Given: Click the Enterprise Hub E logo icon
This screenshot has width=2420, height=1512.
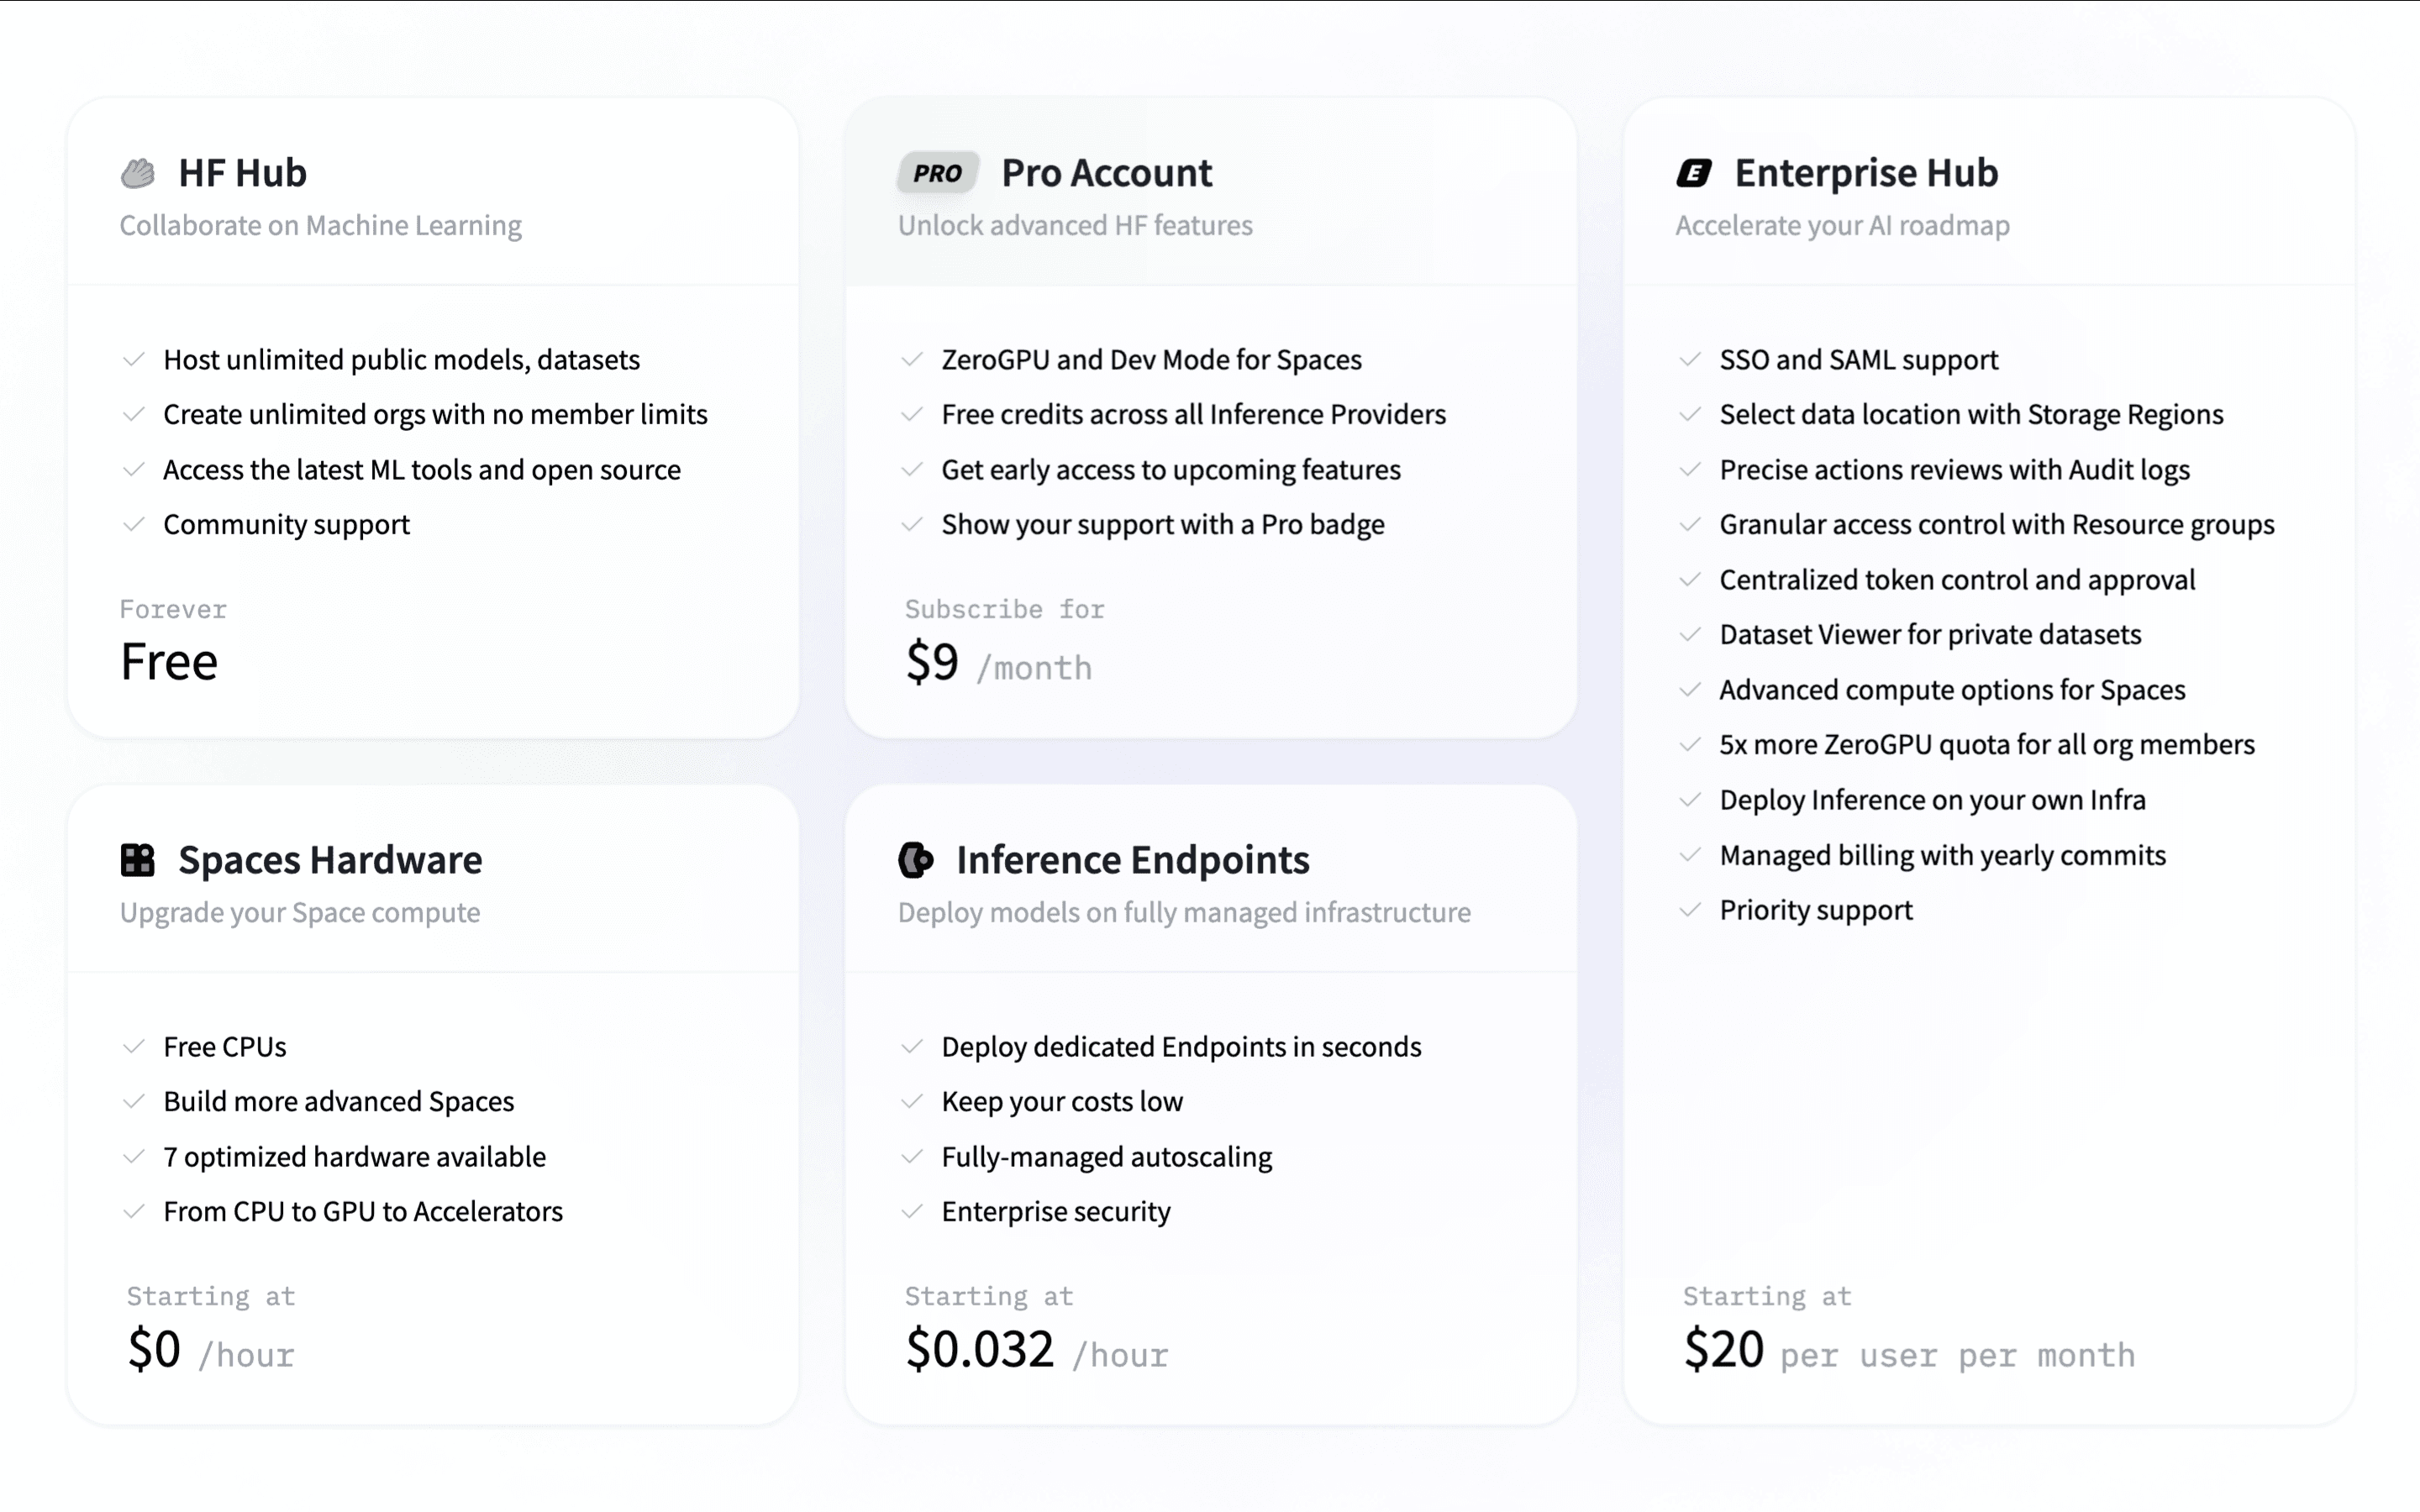Looking at the screenshot, I should pyautogui.click(x=1694, y=173).
